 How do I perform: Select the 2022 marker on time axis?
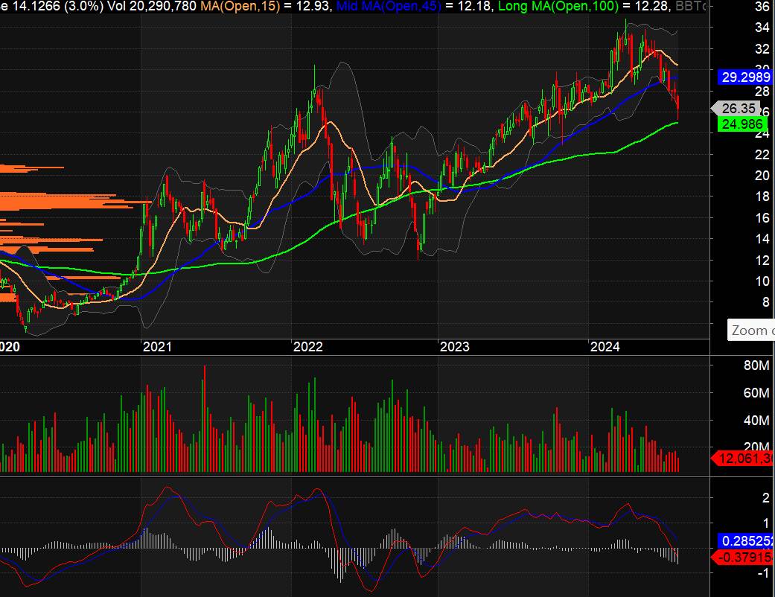pyautogui.click(x=307, y=347)
